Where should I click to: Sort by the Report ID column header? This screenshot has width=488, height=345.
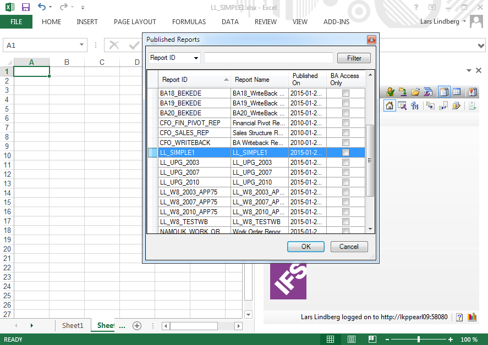click(194, 80)
